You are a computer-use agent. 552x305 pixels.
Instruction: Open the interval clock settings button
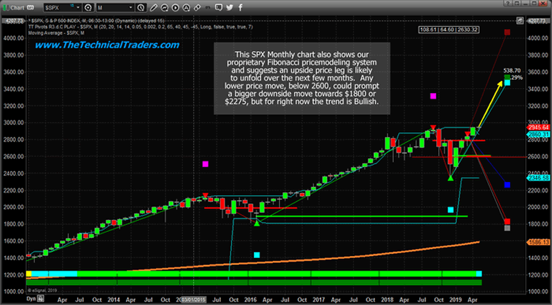141,8
